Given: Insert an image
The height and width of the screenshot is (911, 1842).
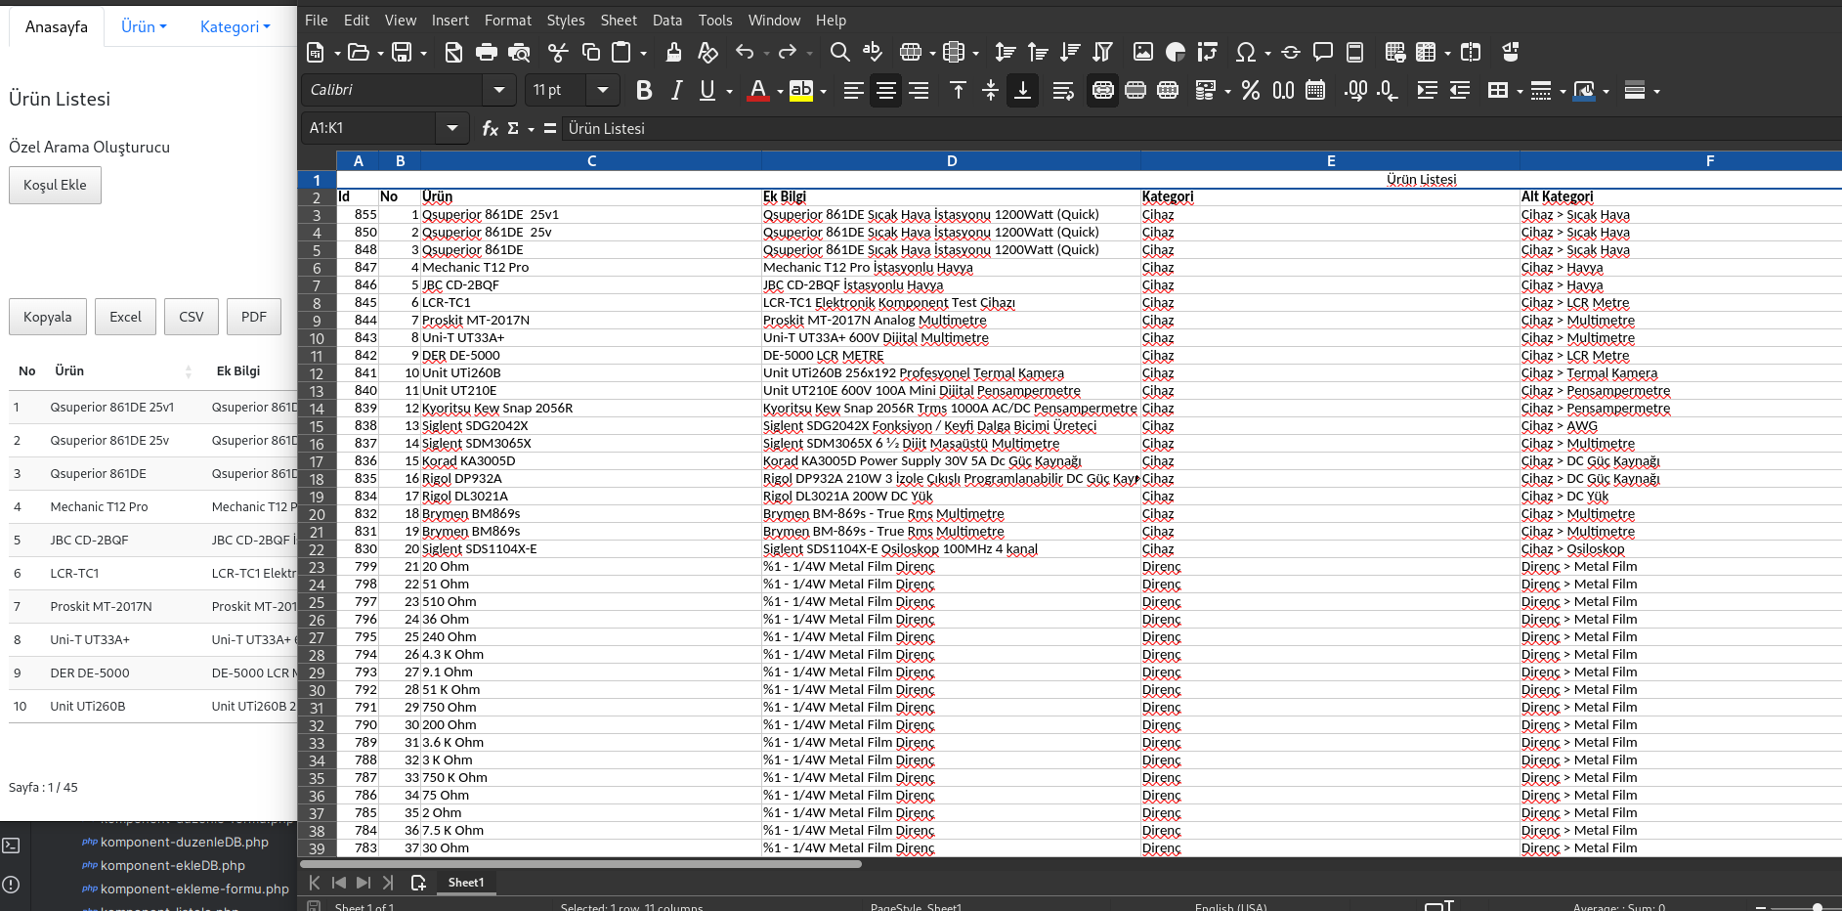Looking at the screenshot, I should click(1143, 53).
